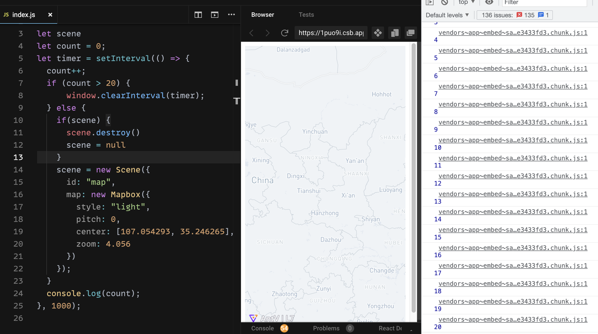Image resolution: width=598 pixels, height=334 pixels.
Task: Click the CodeSandbox diamond icon beside the URL
Action: coord(378,33)
